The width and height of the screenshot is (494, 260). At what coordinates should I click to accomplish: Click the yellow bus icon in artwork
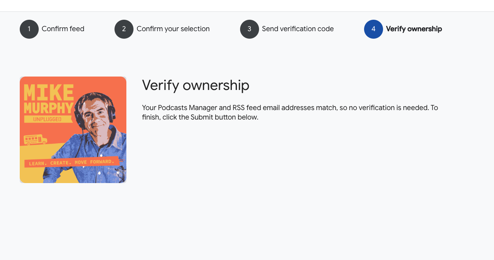(x=36, y=139)
